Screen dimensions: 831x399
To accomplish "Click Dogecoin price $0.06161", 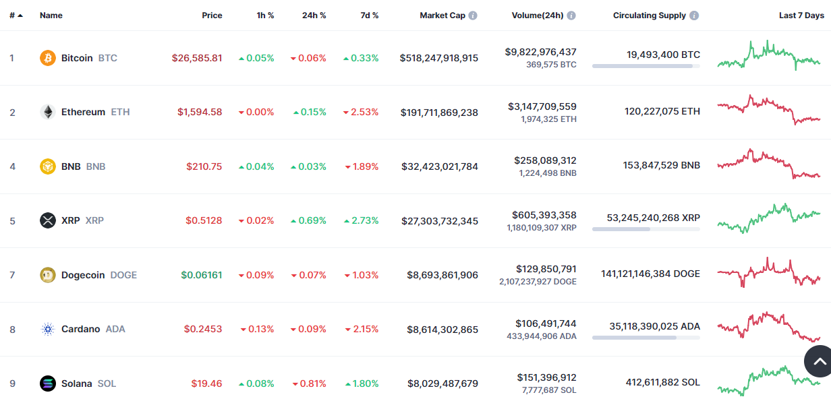I will pos(202,275).
